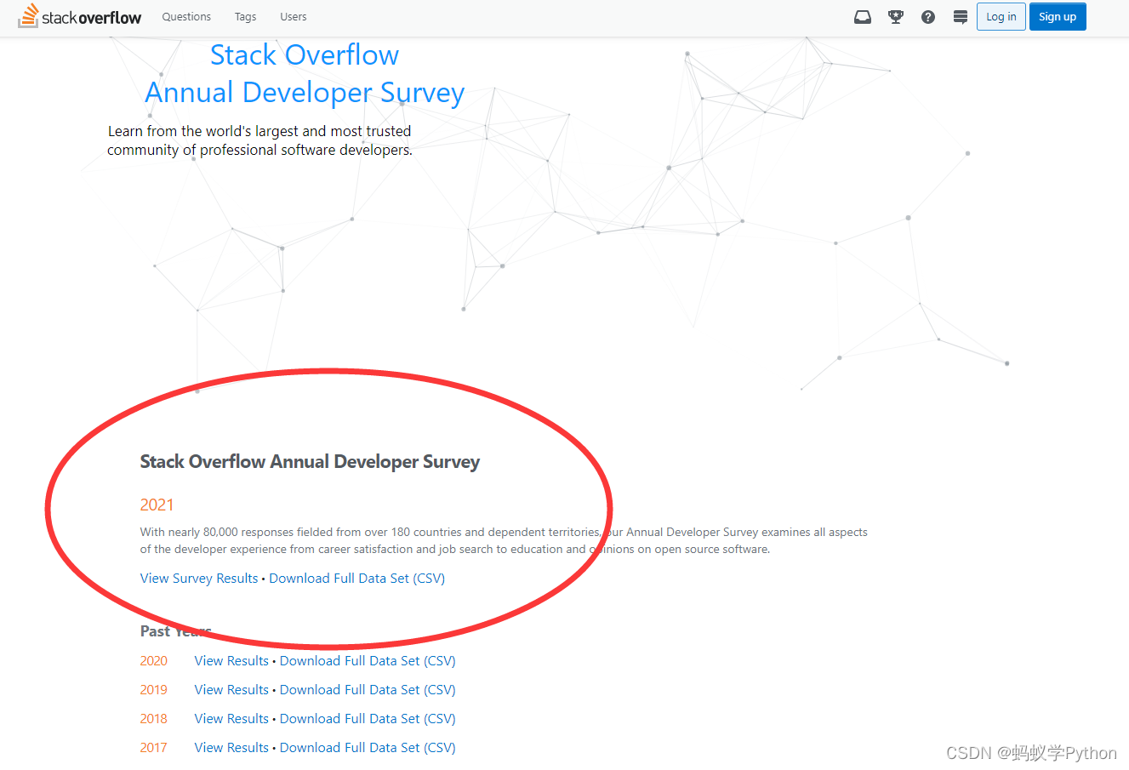Image resolution: width=1129 pixels, height=770 pixels.
Task: View Results for the 2020 survey
Action: (231, 660)
